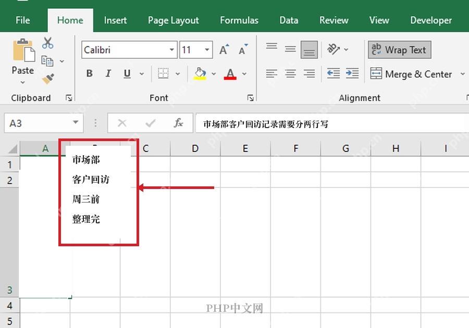Switch to the Review tab
Viewport: 469px width, 328px height.
334,20
